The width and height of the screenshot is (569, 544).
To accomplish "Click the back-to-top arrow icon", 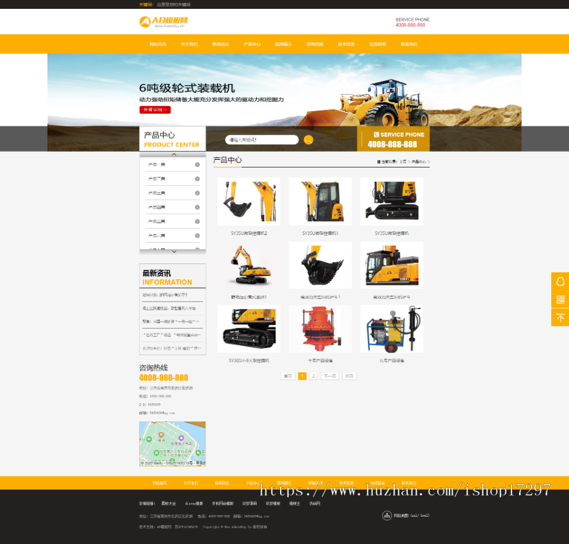I will click(x=560, y=317).
